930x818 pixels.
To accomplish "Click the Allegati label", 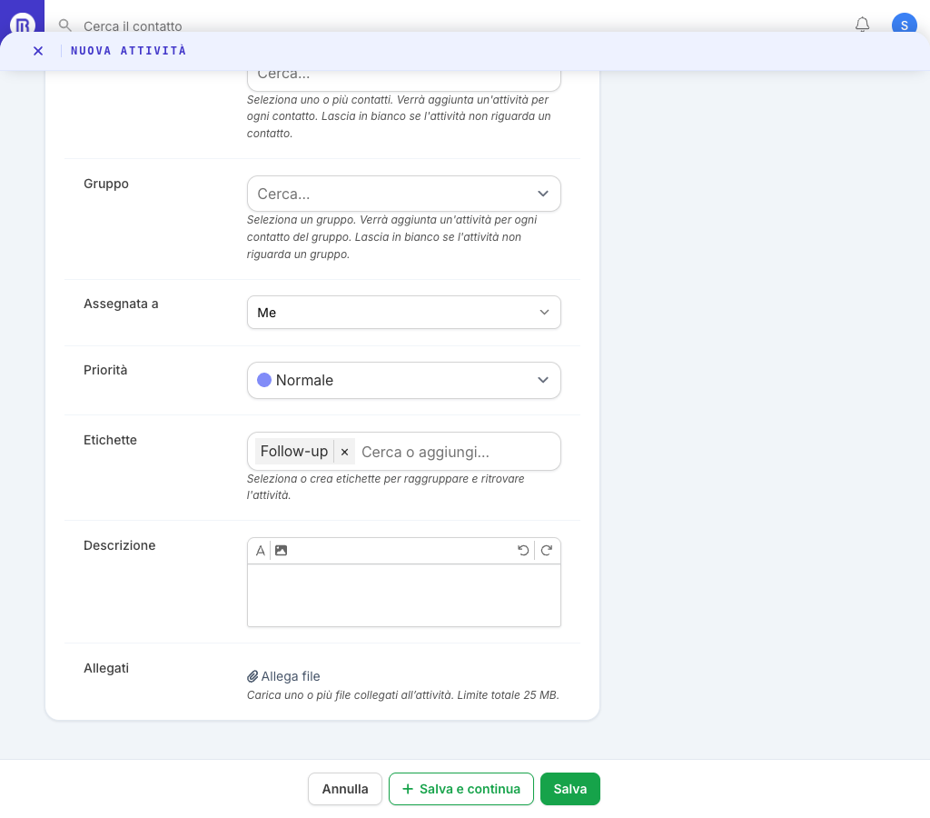I will [x=106, y=668].
